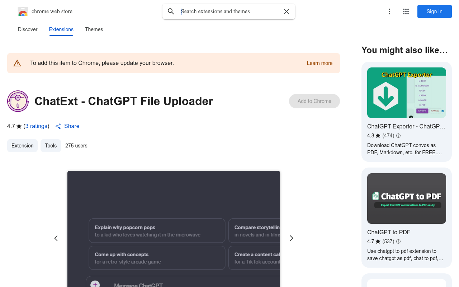Click the search magnifier icon
Screen dimensions: 459x287
point(171,11)
